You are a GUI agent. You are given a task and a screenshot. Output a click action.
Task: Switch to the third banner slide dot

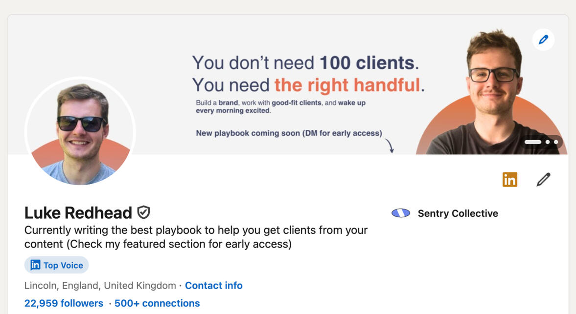click(556, 142)
